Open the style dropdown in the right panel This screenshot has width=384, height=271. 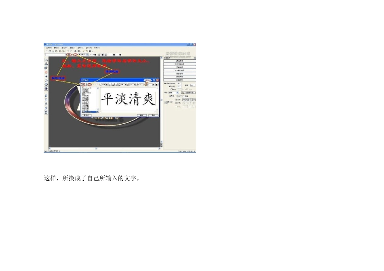tap(173, 93)
